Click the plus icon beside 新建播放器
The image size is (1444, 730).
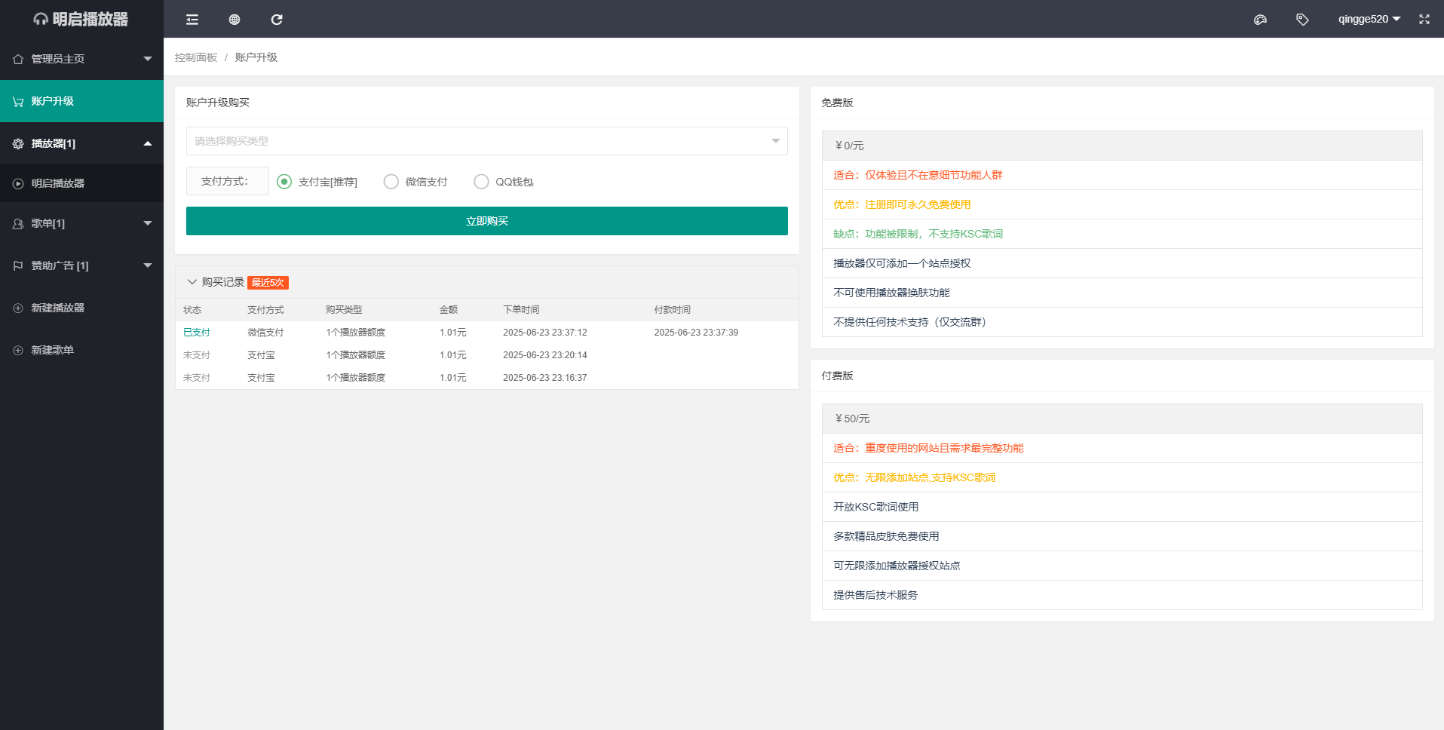point(17,308)
